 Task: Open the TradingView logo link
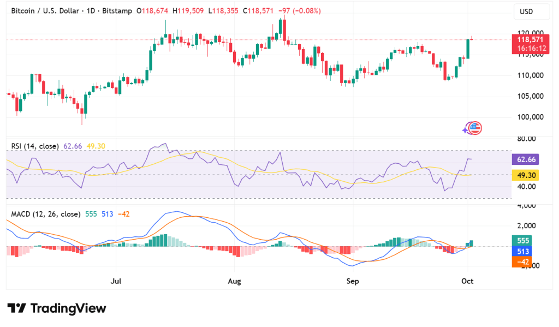57,308
